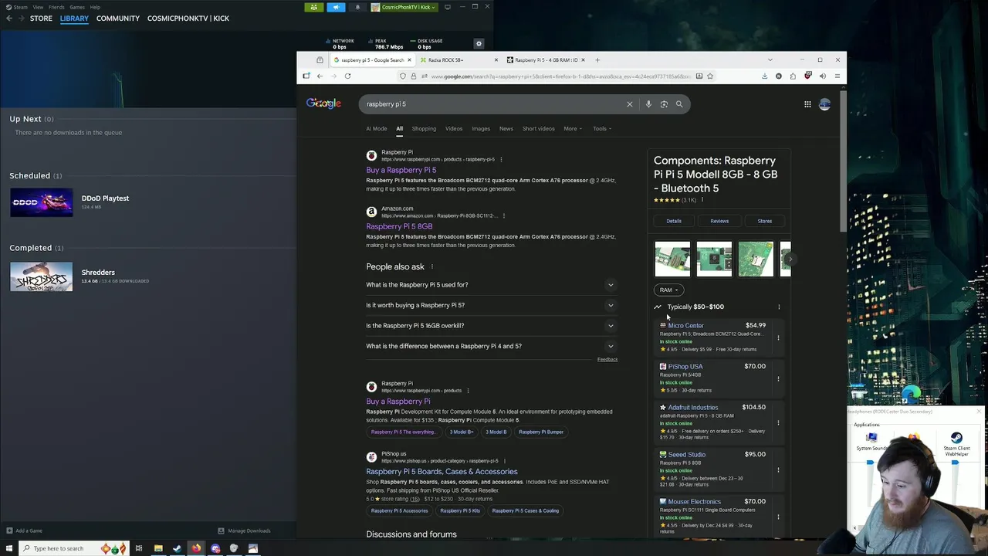Select the AI Mode search filter
988x556 pixels.
377,129
